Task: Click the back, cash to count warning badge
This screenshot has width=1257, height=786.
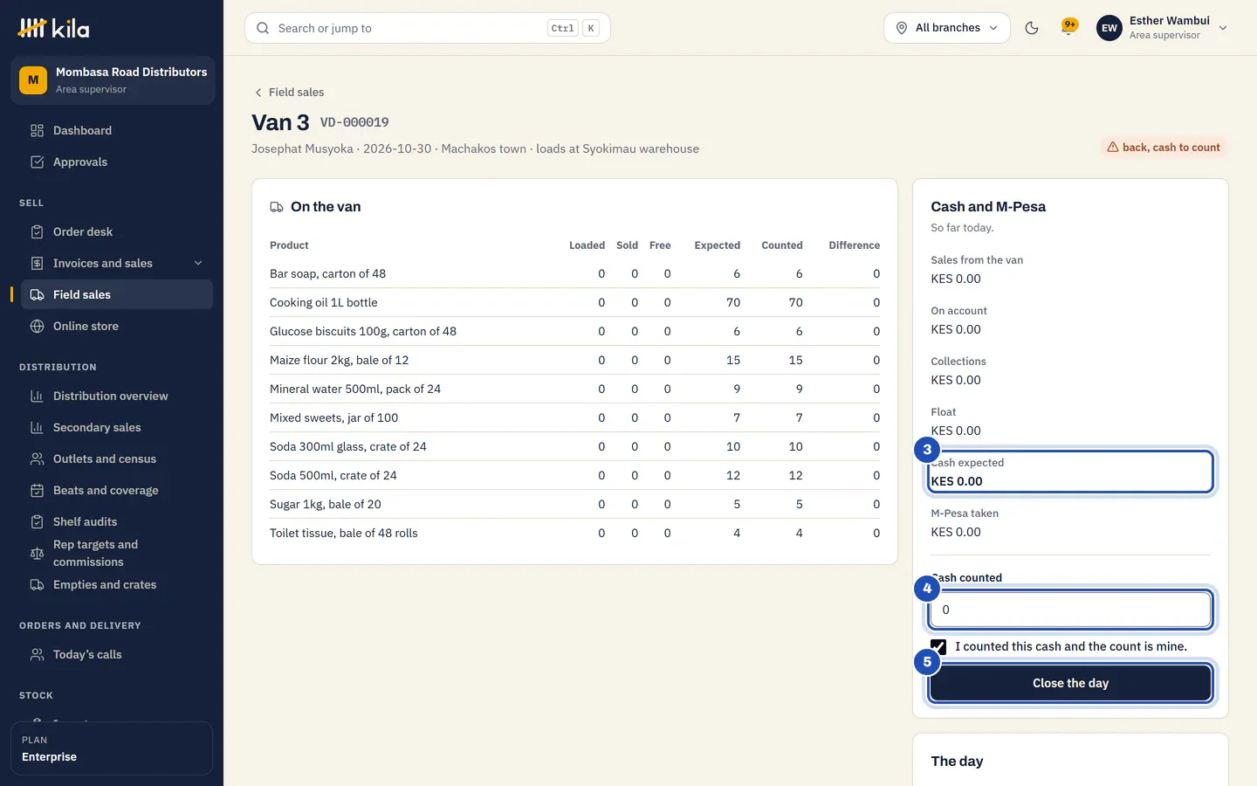Action: [x=1164, y=148]
